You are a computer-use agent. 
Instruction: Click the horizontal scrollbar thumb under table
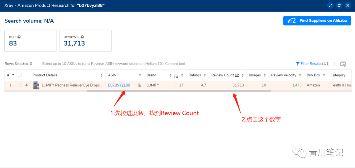179,91
